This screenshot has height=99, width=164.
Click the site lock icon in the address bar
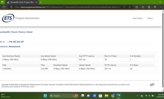(11, 7)
